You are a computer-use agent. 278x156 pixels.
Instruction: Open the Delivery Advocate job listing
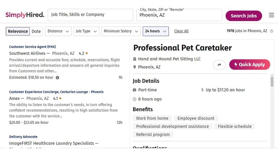click(23, 137)
